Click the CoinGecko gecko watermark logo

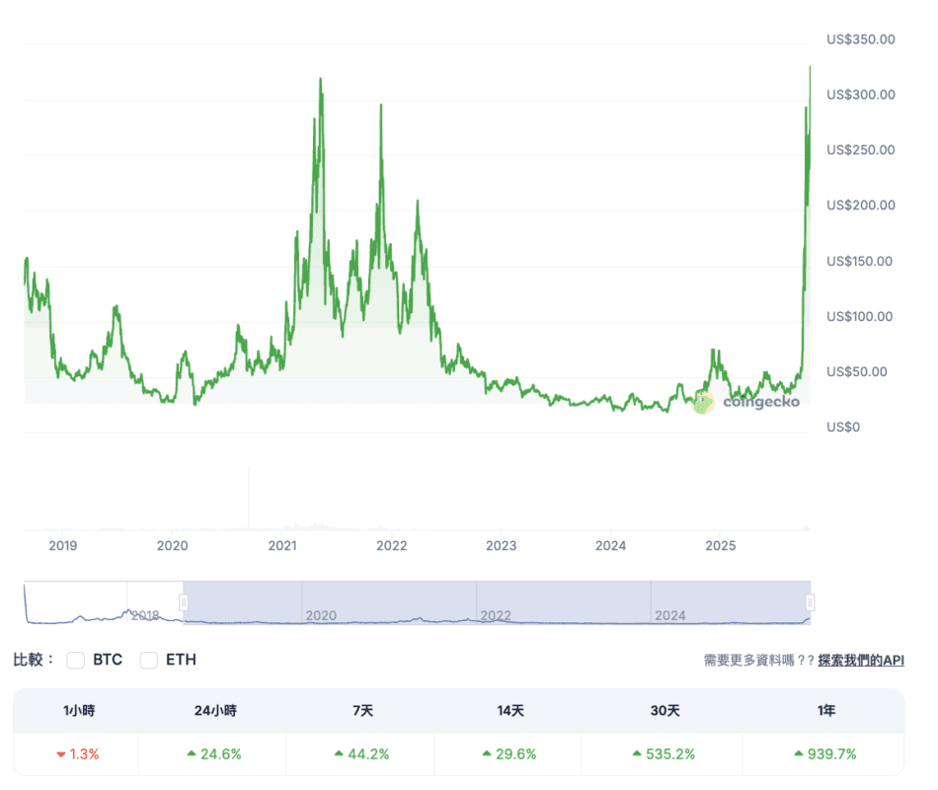[703, 402]
